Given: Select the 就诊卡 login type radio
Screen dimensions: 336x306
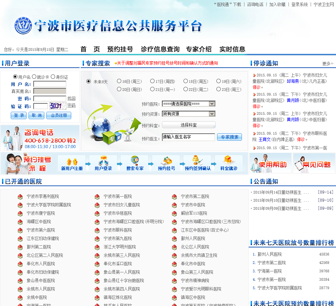Looking at the screenshot, I should tap(34, 77).
